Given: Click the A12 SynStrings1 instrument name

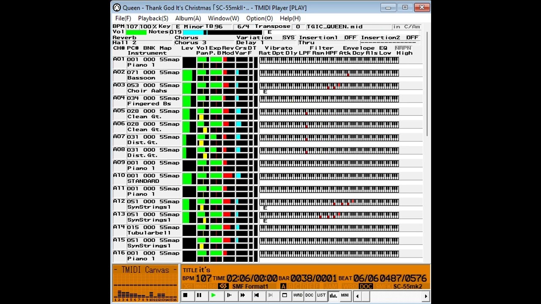Looking at the screenshot, I should tap(149, 207).
